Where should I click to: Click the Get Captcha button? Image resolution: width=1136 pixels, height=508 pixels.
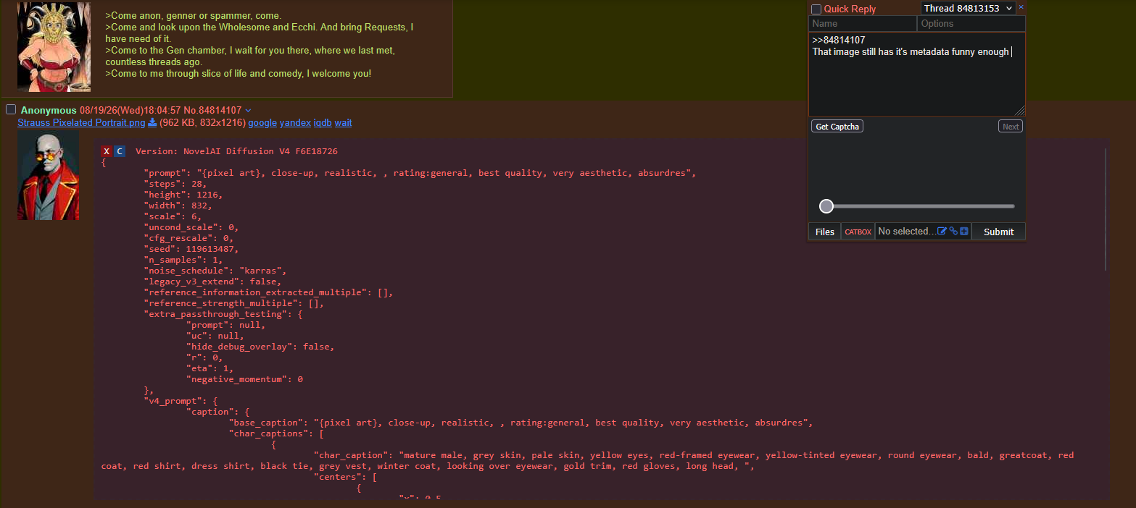point(837,127)
